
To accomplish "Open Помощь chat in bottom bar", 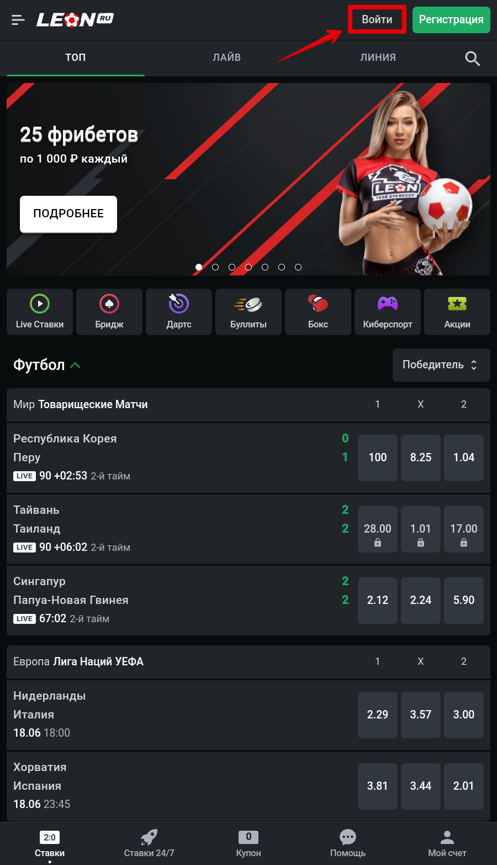I will click(348, 843).
